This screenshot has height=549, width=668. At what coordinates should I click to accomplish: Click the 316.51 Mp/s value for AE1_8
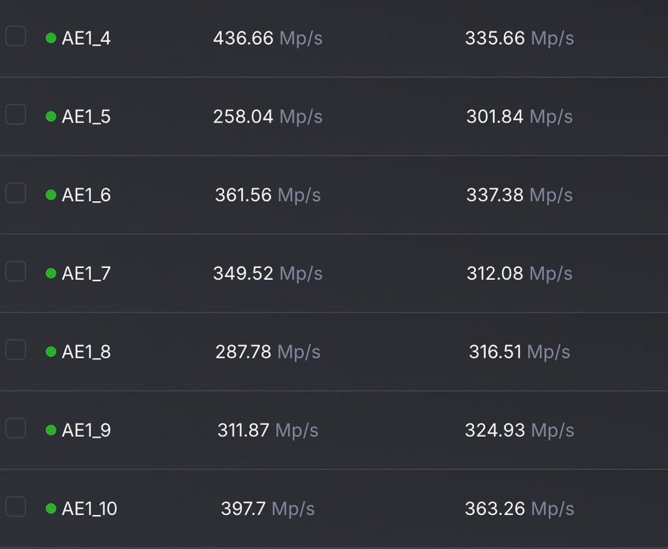(x=519, y=352)
